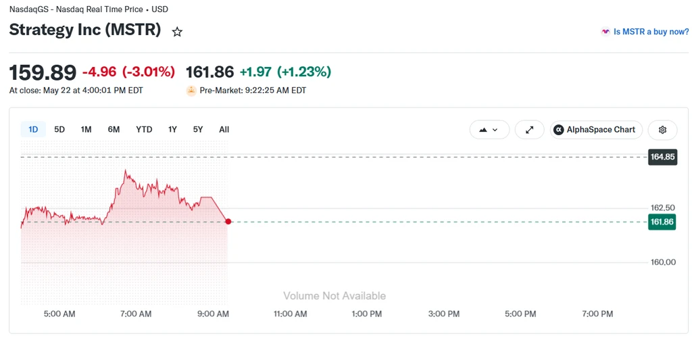The height and width of the screenshot is (338, 692).
Task: Open the Is MSTR a buy now link
Action: click(x=651, y=32)
